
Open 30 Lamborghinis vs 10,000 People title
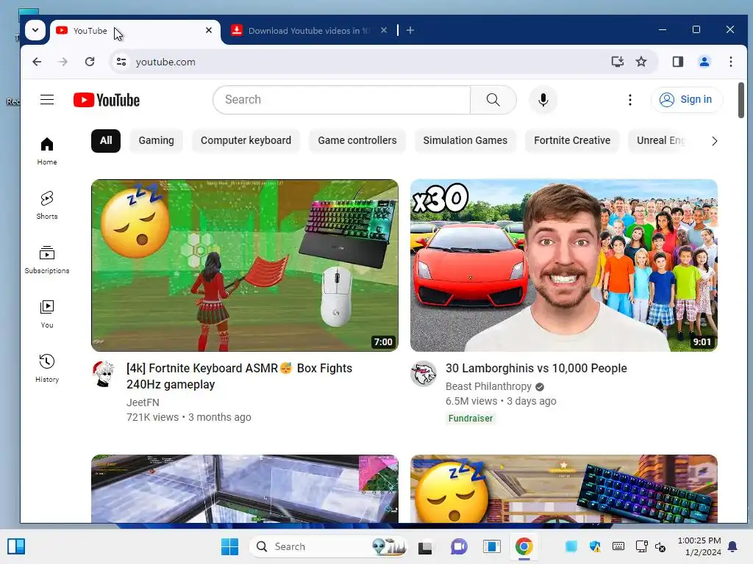536,369
